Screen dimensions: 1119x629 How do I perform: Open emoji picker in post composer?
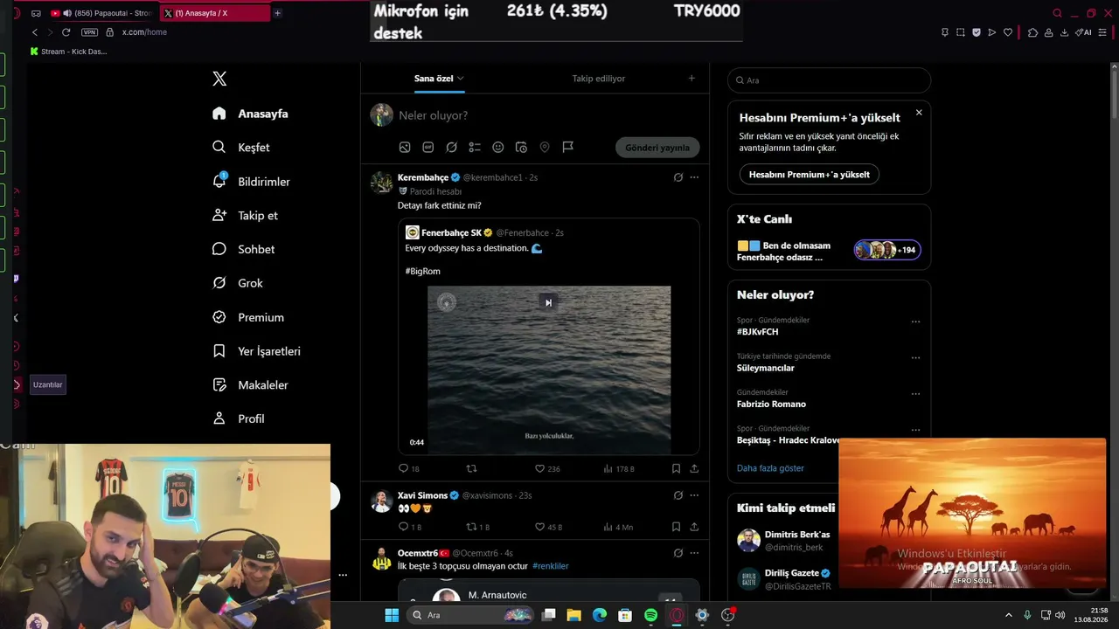coord(498,148)
